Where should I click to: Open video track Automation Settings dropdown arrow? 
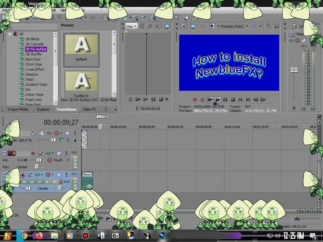coord(62,133)
